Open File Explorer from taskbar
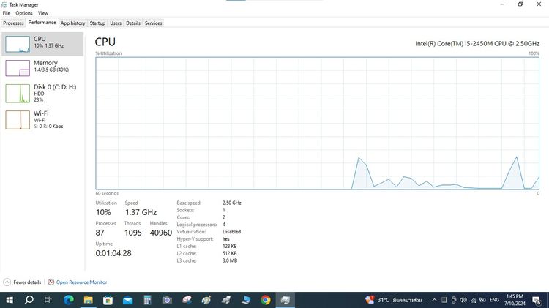The height and width of the screenshot is (308, 549). point(89,300)
